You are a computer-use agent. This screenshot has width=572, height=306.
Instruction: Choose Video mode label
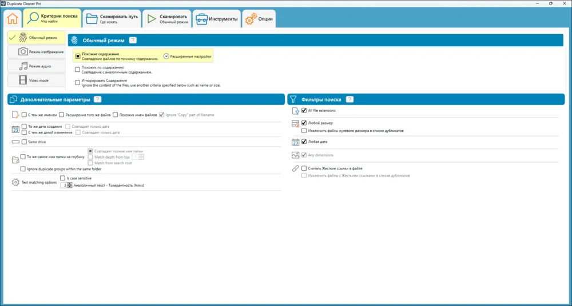pyautogui.click(x=39, y=80)
